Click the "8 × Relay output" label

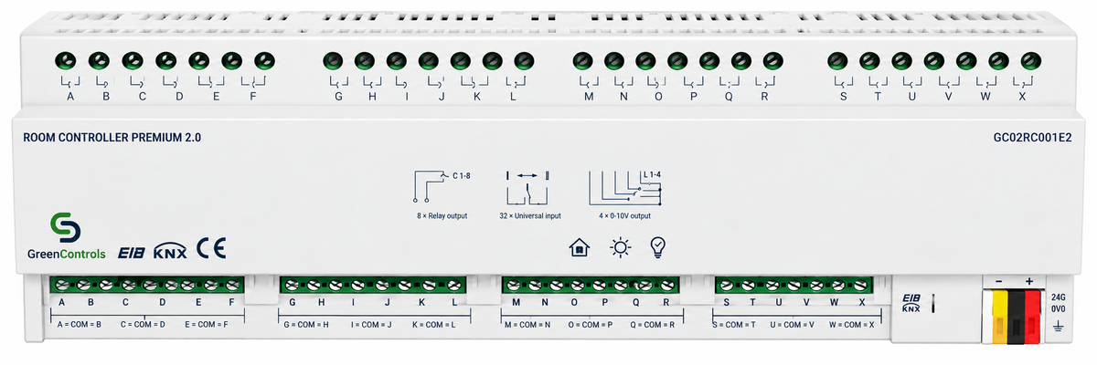pyautogui.click(x=442, y=216)
